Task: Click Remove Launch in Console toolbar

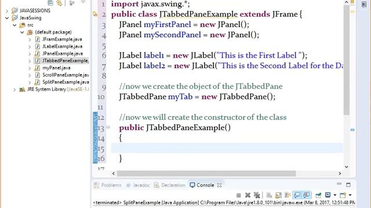Action: pyautogui.click(x=248, y=195)
